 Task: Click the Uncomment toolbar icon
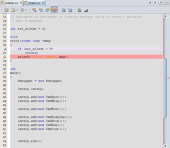pyautogui.click(x=86, y=10)
